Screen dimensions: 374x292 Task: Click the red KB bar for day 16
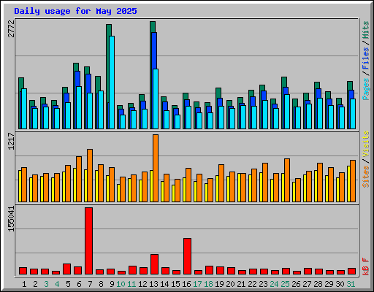point(187,256)
